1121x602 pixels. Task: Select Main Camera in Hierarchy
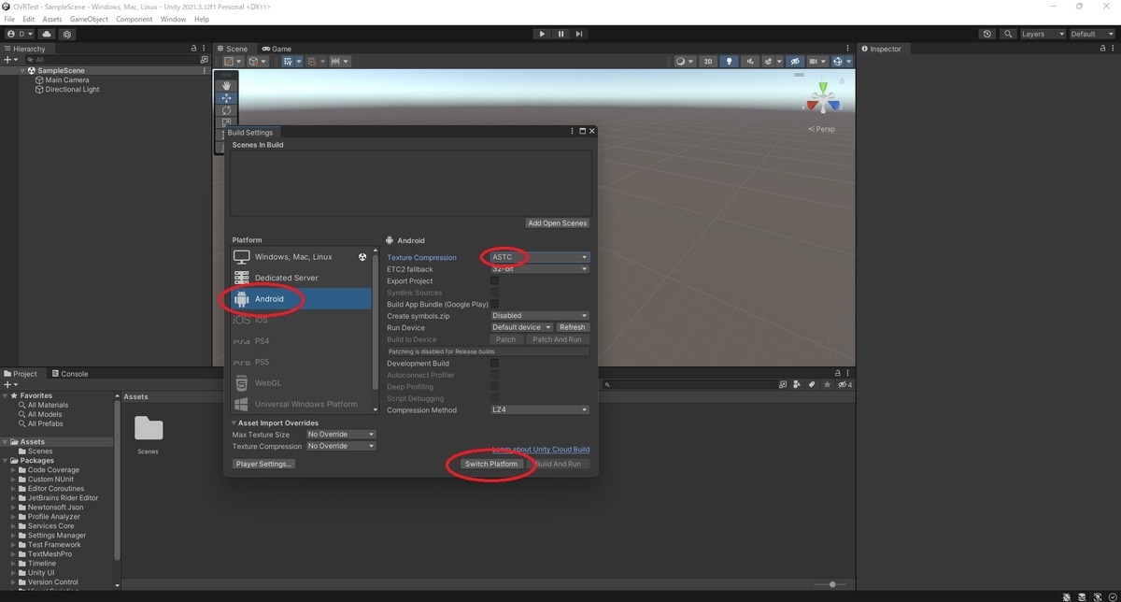(x=67, y=80)
